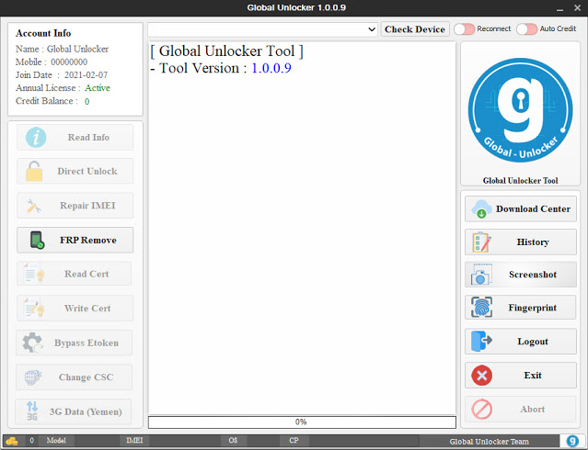Click the Read Info icon
The image size is (588, 450).
(36, 138)
